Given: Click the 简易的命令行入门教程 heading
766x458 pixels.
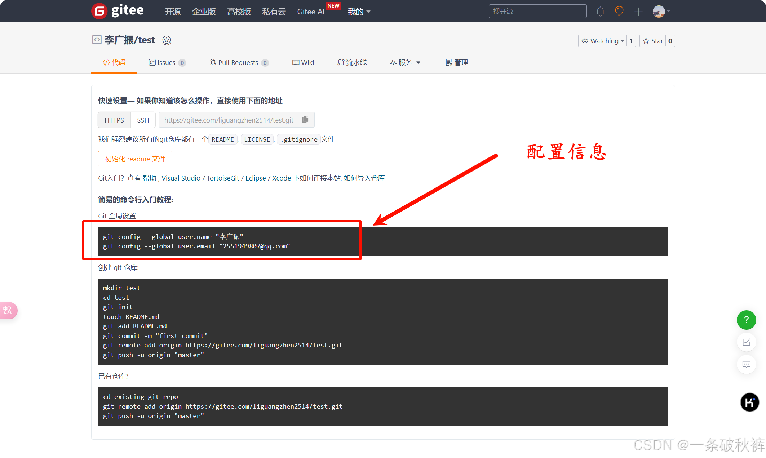Looking at the screenshot, I should (136, 200).
